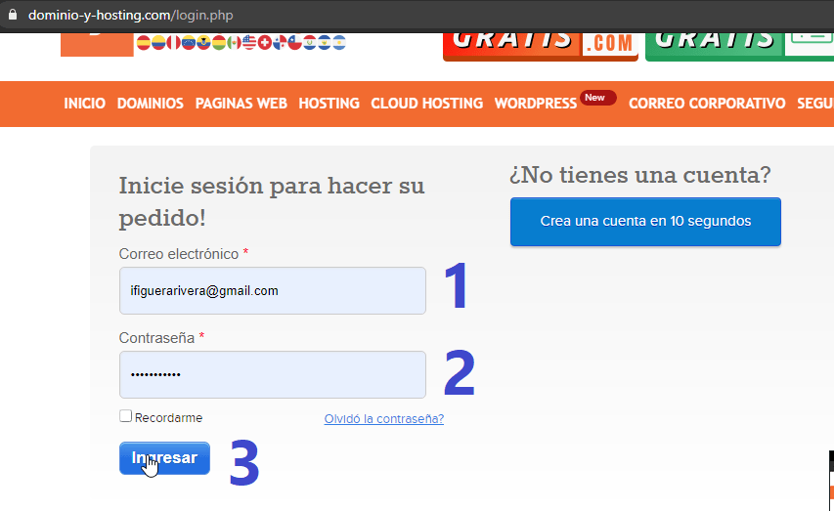This screenshot has width=834, height=511.
Task: Open the WORDPRESS menu item
Action: coord(536,104)
